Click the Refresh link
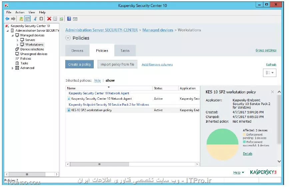 271,65
